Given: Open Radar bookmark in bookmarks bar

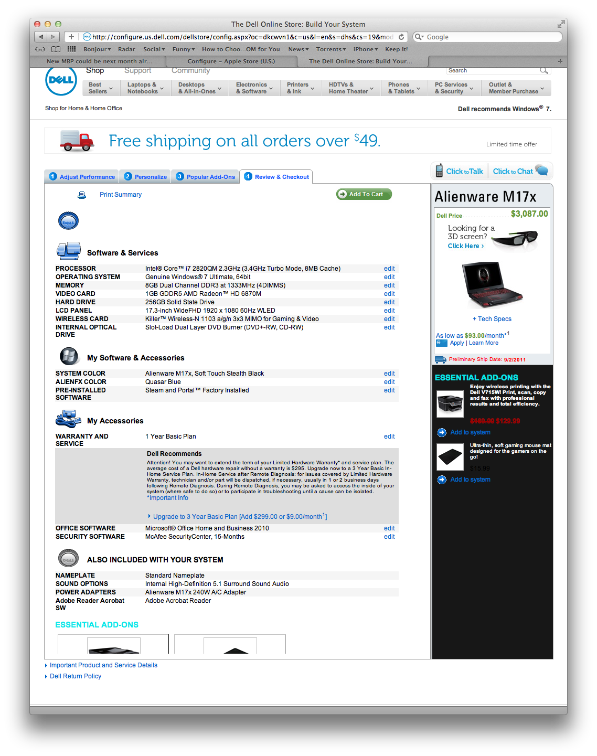Looking at the screenshot, I should tap(126, 49).
